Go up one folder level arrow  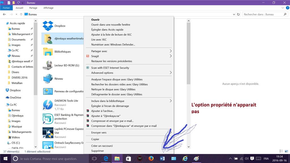21,14
